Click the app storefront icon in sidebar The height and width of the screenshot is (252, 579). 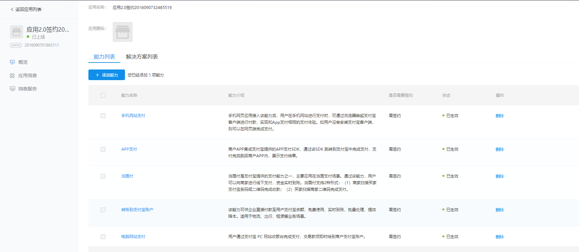pos(17,32)
